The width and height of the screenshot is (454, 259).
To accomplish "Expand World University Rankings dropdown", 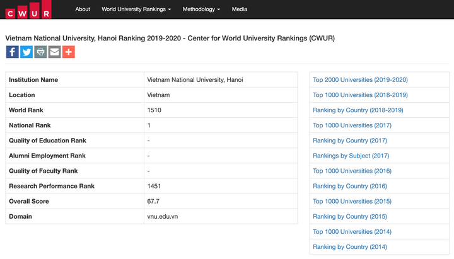I will (x=136, y=9).
